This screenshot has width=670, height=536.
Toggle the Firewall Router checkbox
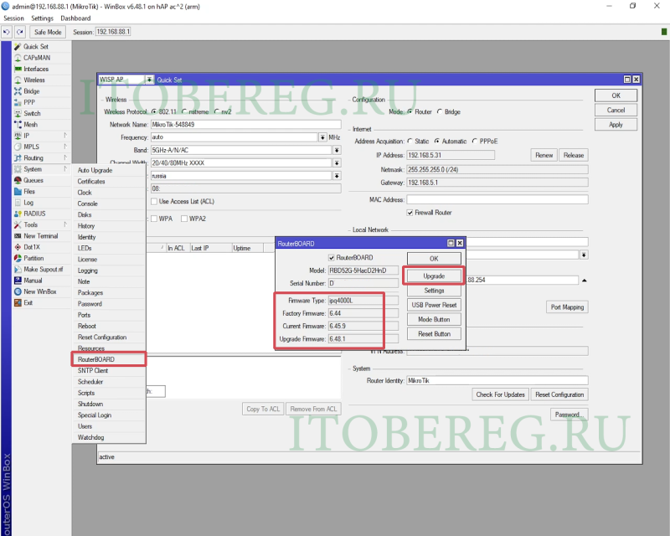[x=410, y=213]
